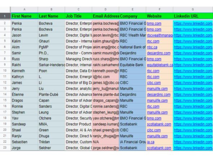
Task: Select column A header
Action: pyautogui.click(x=24, y=9)
